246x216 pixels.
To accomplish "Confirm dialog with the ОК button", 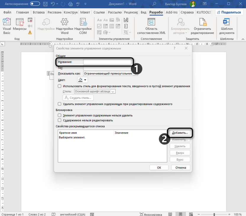I will 159,167.
